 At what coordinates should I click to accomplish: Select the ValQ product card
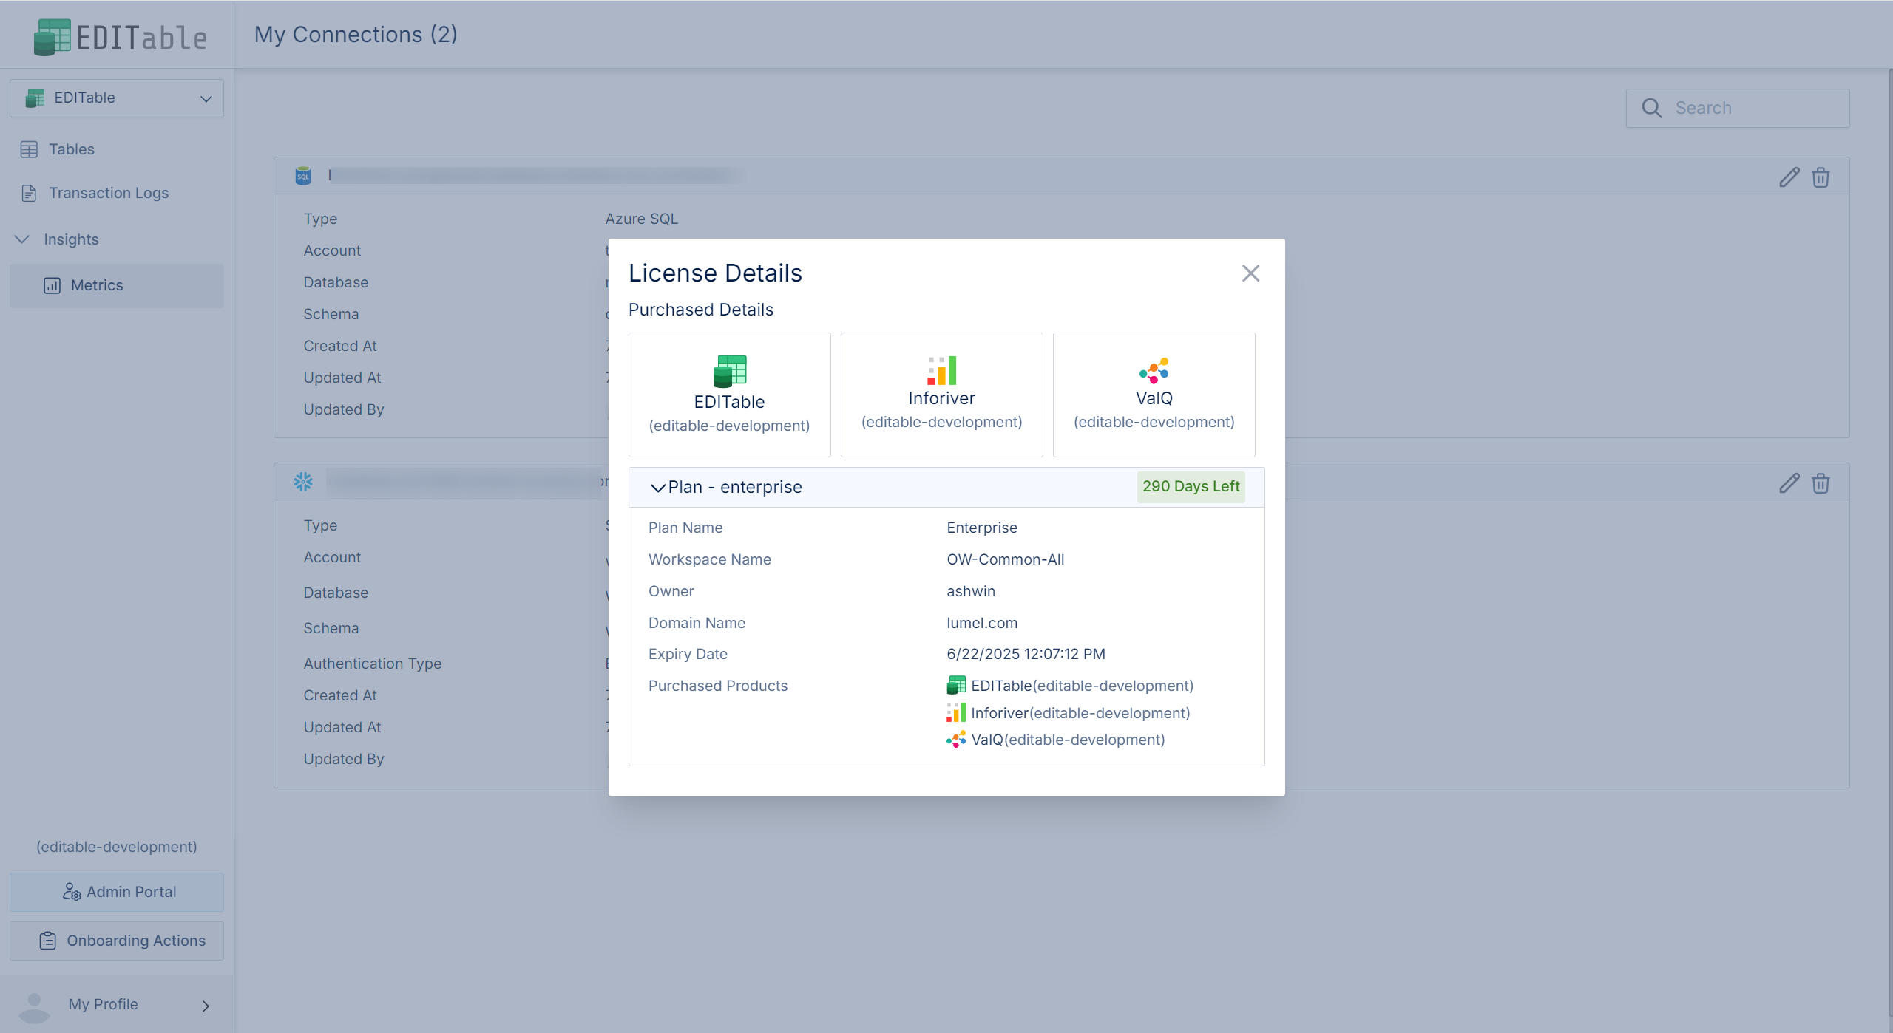tap(1154, 395)
